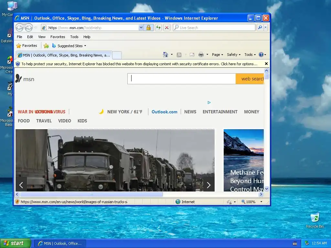Stop loading with the red X icon

(x=167, y=28)
